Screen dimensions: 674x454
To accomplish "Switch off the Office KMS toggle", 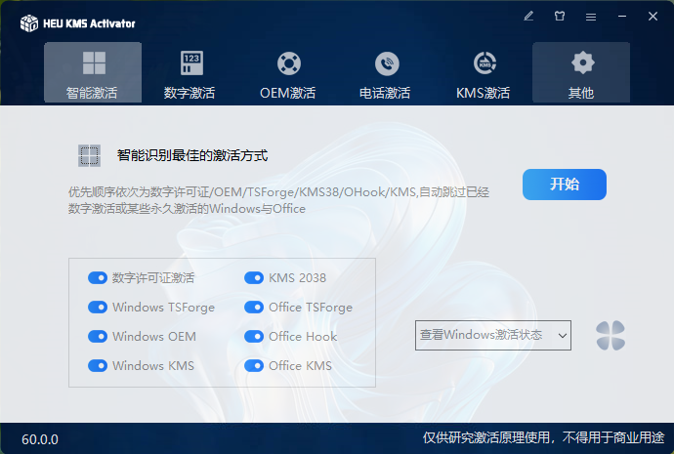I will click(254, 366).
